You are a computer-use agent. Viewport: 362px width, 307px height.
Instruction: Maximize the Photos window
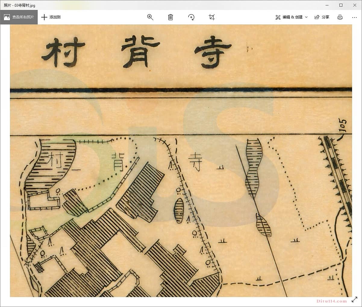pos(341,5)
